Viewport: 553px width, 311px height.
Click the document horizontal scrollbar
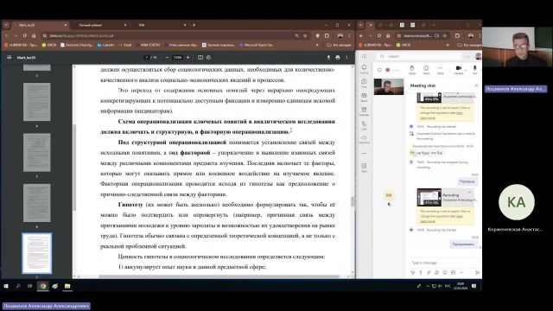tap(219, 276)
